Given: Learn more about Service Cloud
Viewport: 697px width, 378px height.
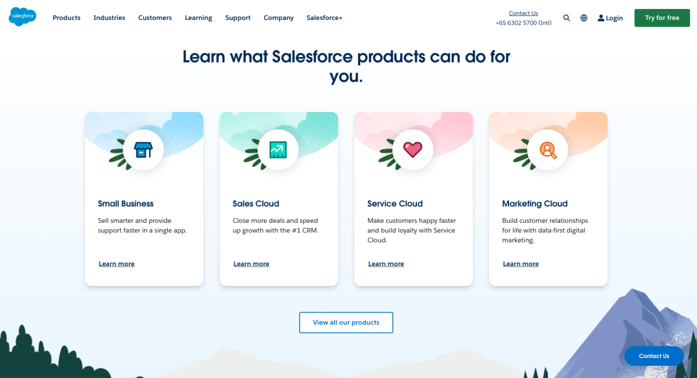Looking at the screenshot, I should [x=386, y=263].
